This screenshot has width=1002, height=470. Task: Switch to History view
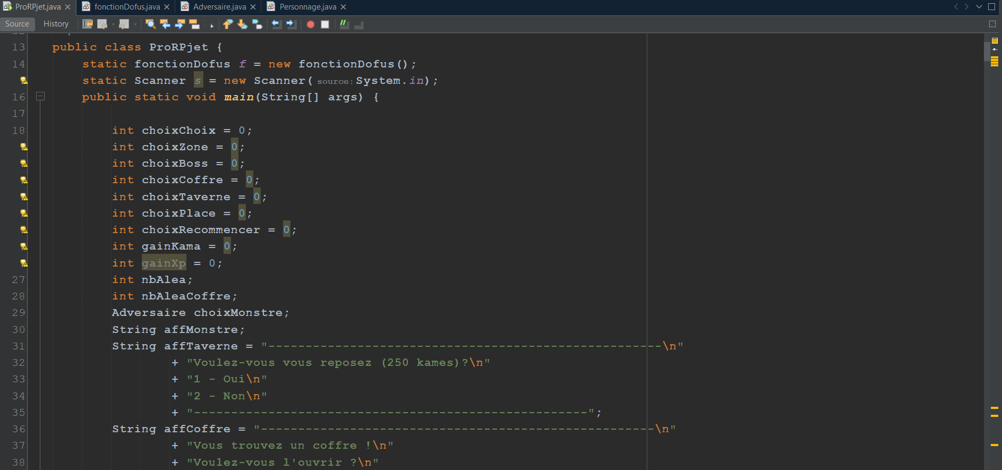coord(56,24)
